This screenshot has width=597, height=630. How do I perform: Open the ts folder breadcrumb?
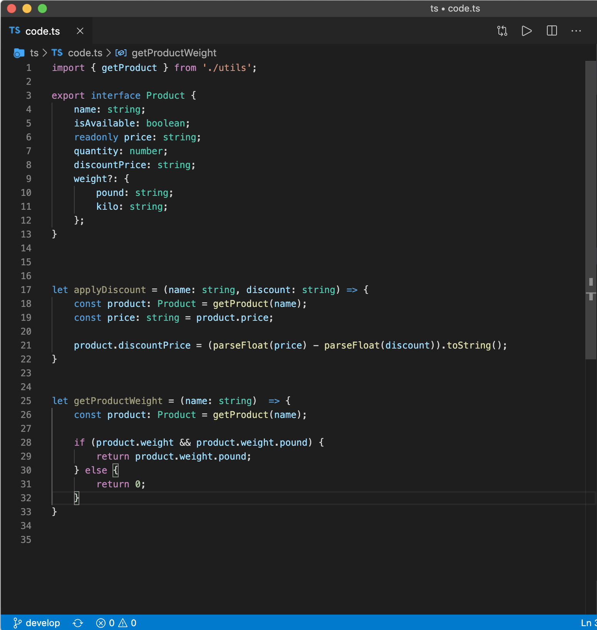(34, 53)
